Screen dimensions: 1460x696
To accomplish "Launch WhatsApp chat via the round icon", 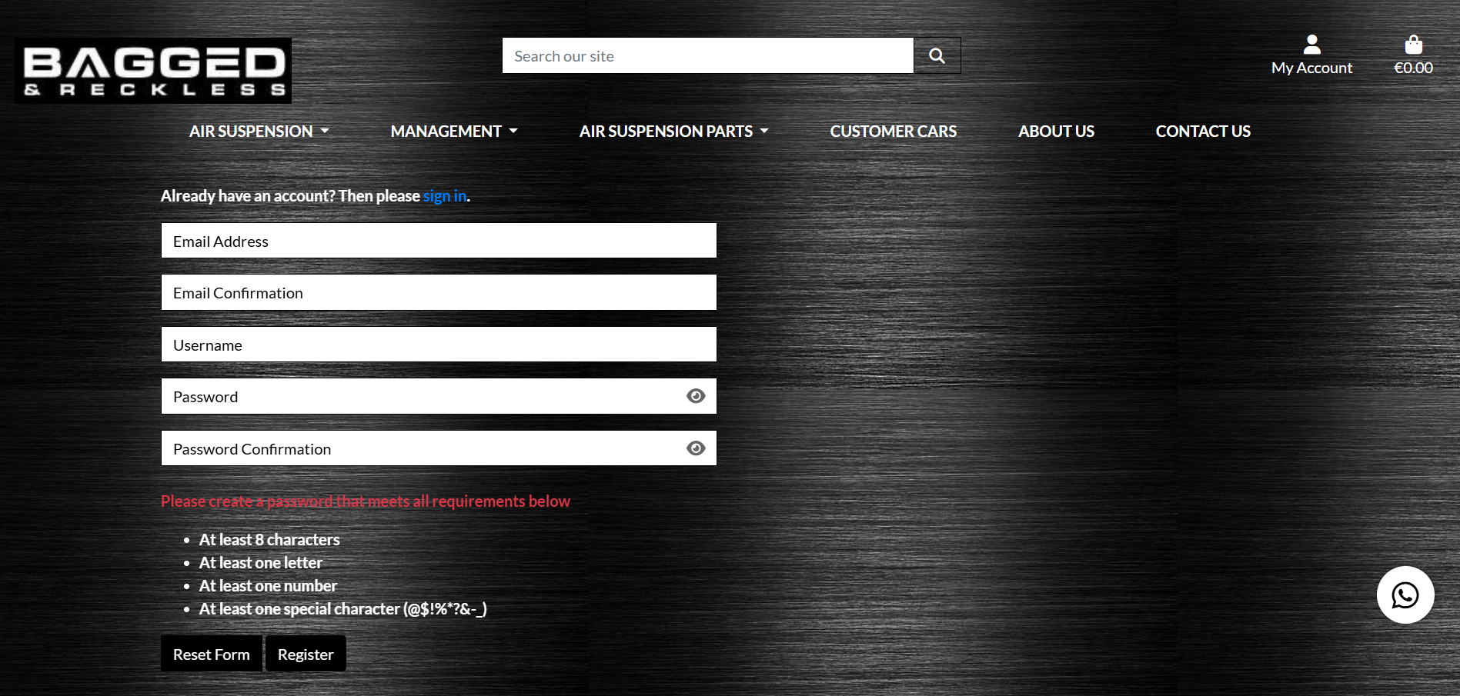I will click(x=1405, y=594).
